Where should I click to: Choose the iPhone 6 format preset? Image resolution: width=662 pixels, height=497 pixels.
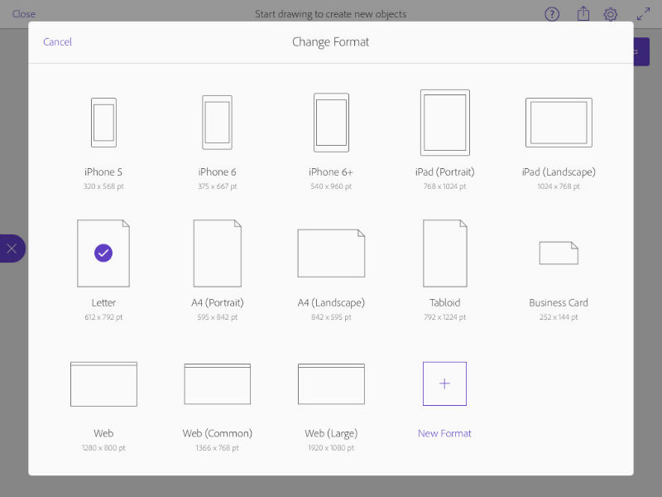click(217, 123)
